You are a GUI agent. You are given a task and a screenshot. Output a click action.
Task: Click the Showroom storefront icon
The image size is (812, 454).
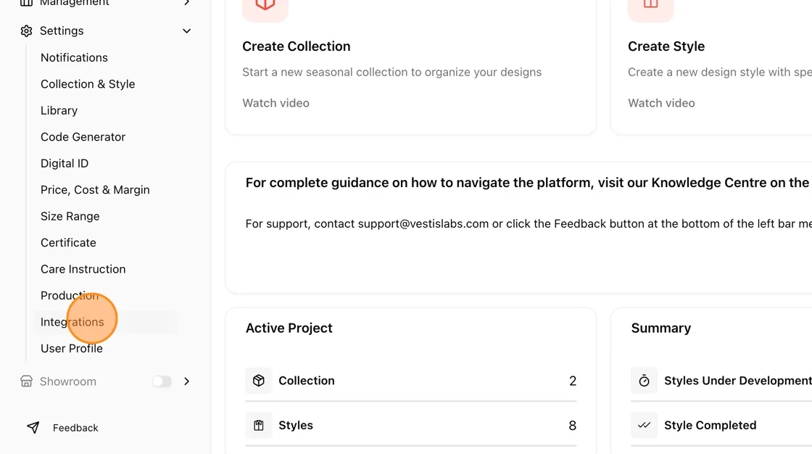click(26, 381)
